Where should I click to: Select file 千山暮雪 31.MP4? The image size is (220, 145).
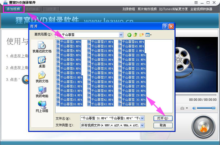134,104
